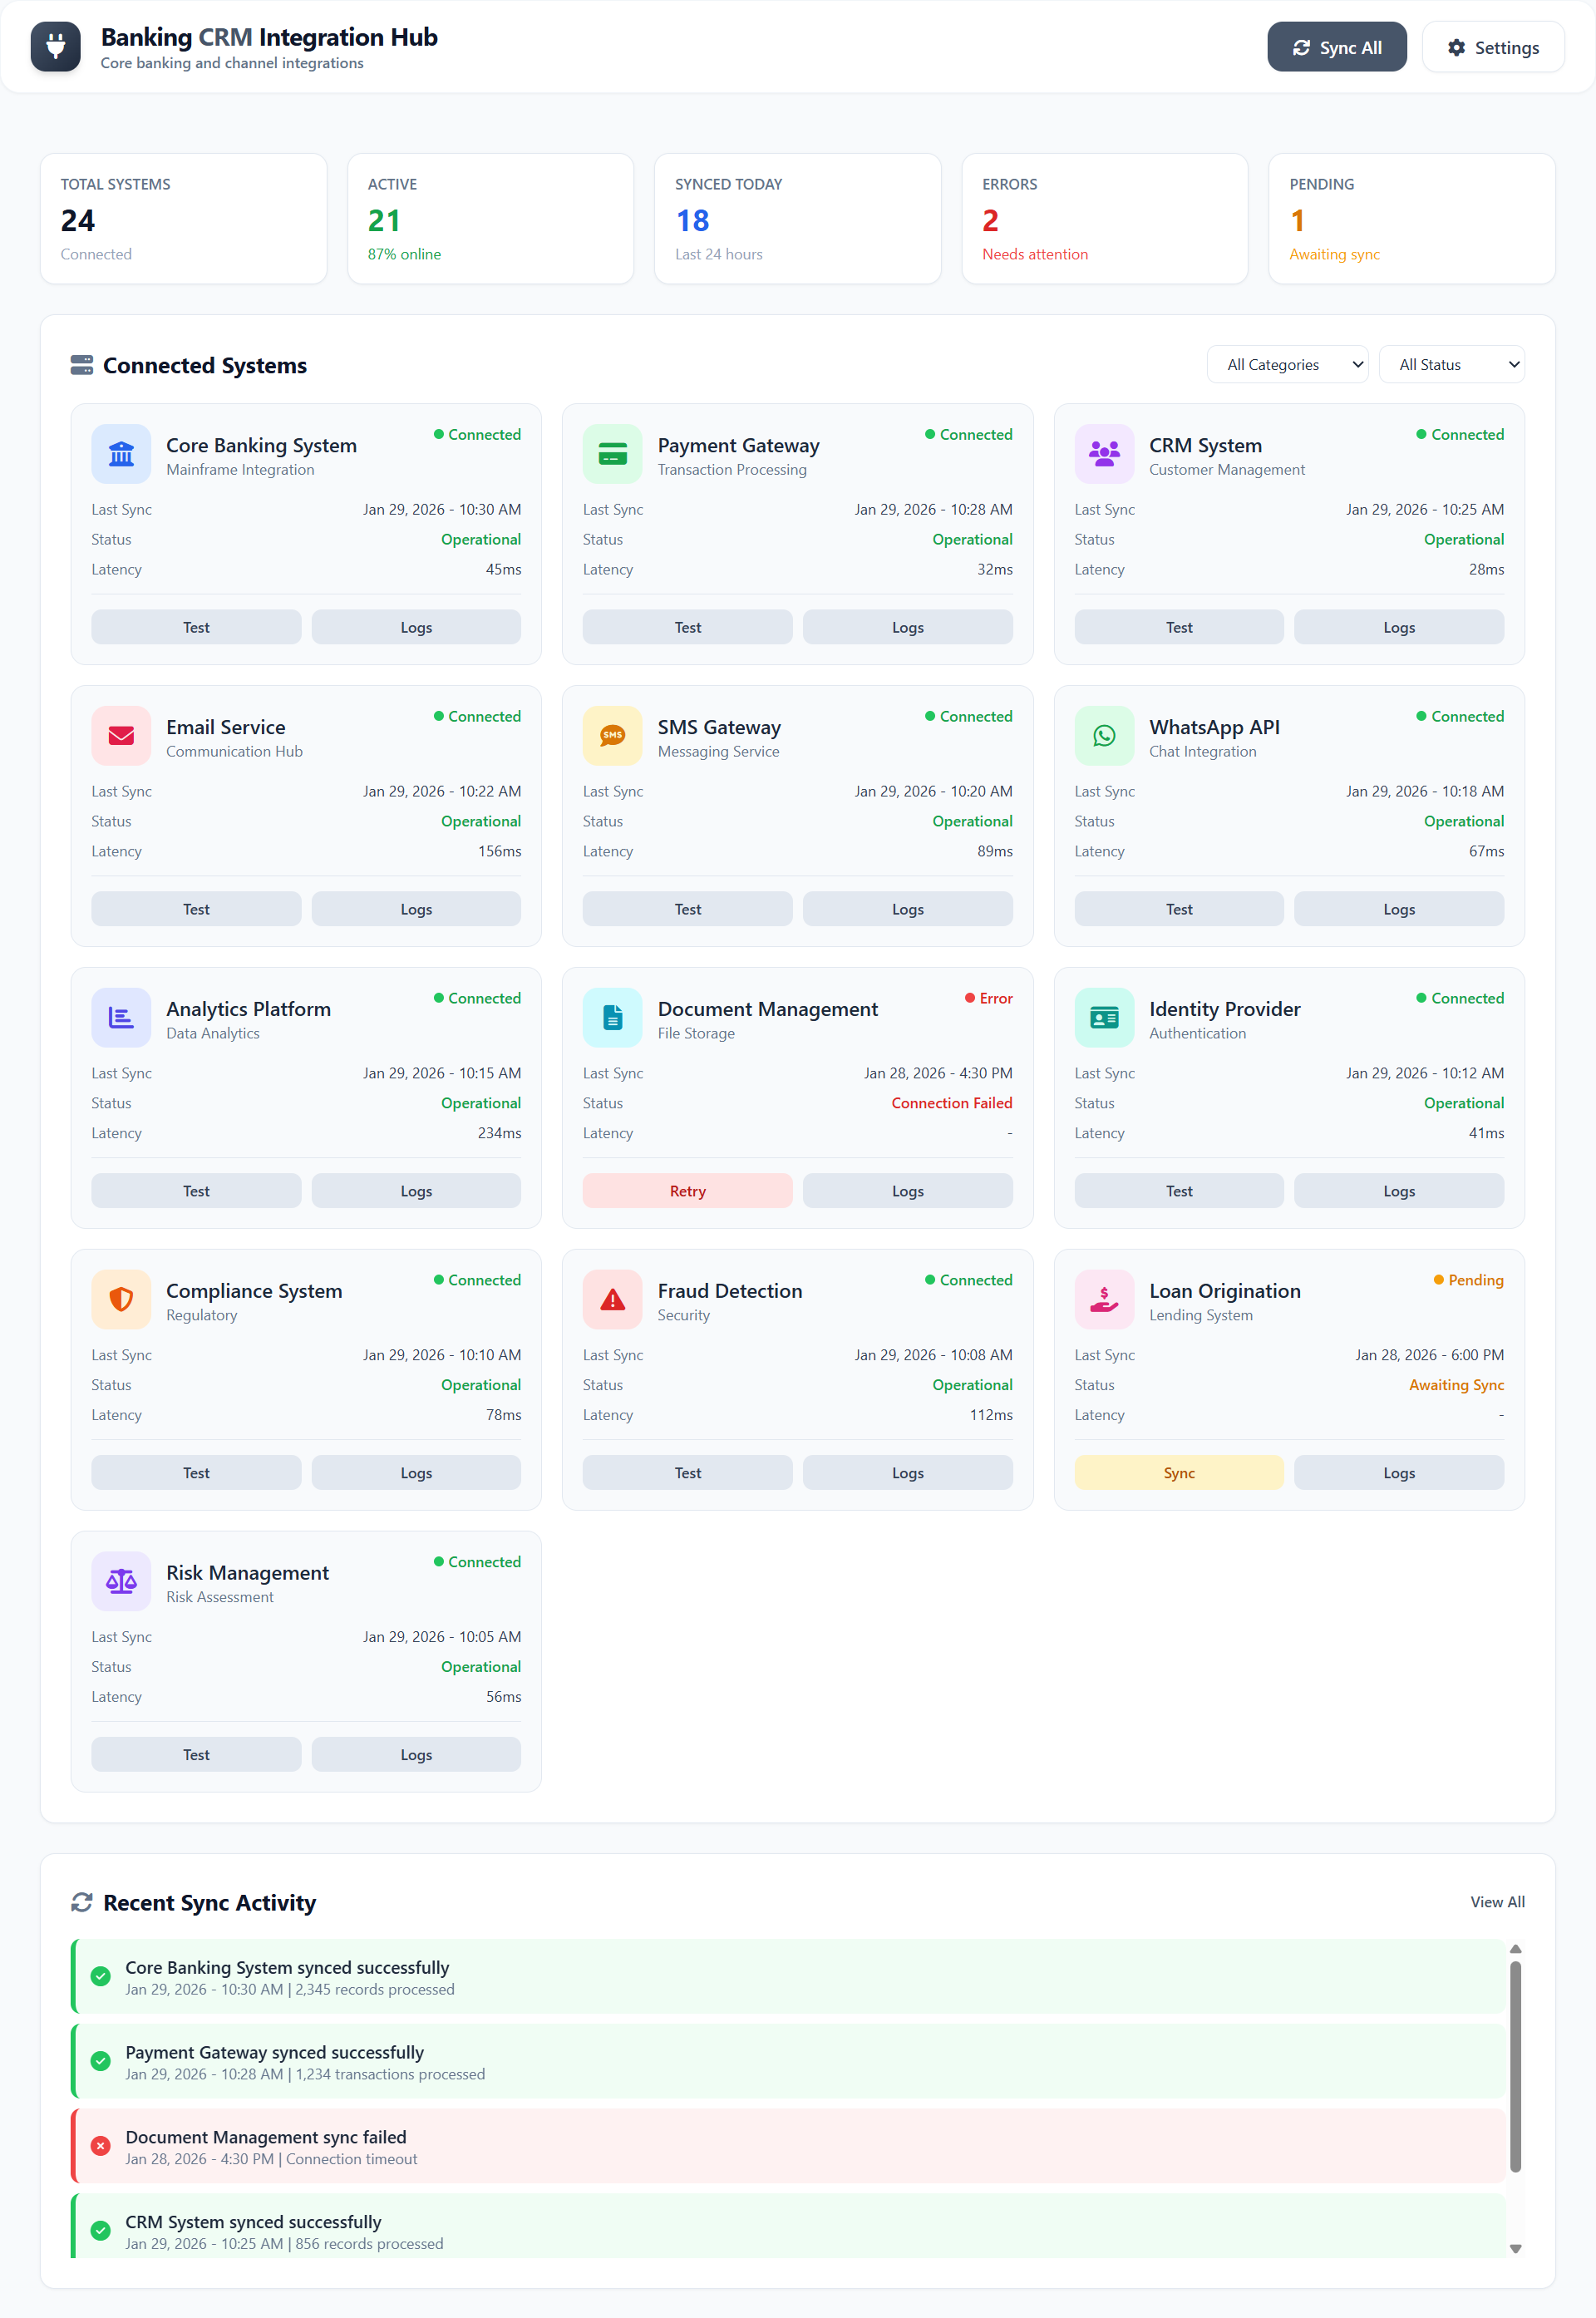Expand the Recent Sync Activity refresh icon
Screen dimensions: 1596x2318
click(x=82, y=1902)
